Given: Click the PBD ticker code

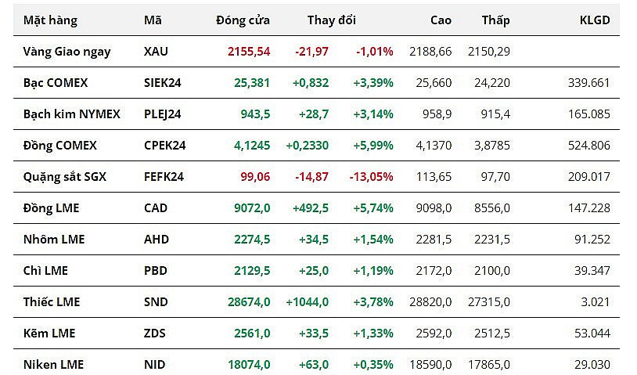Looking at the screenshot, I should (x=156, y=270).
